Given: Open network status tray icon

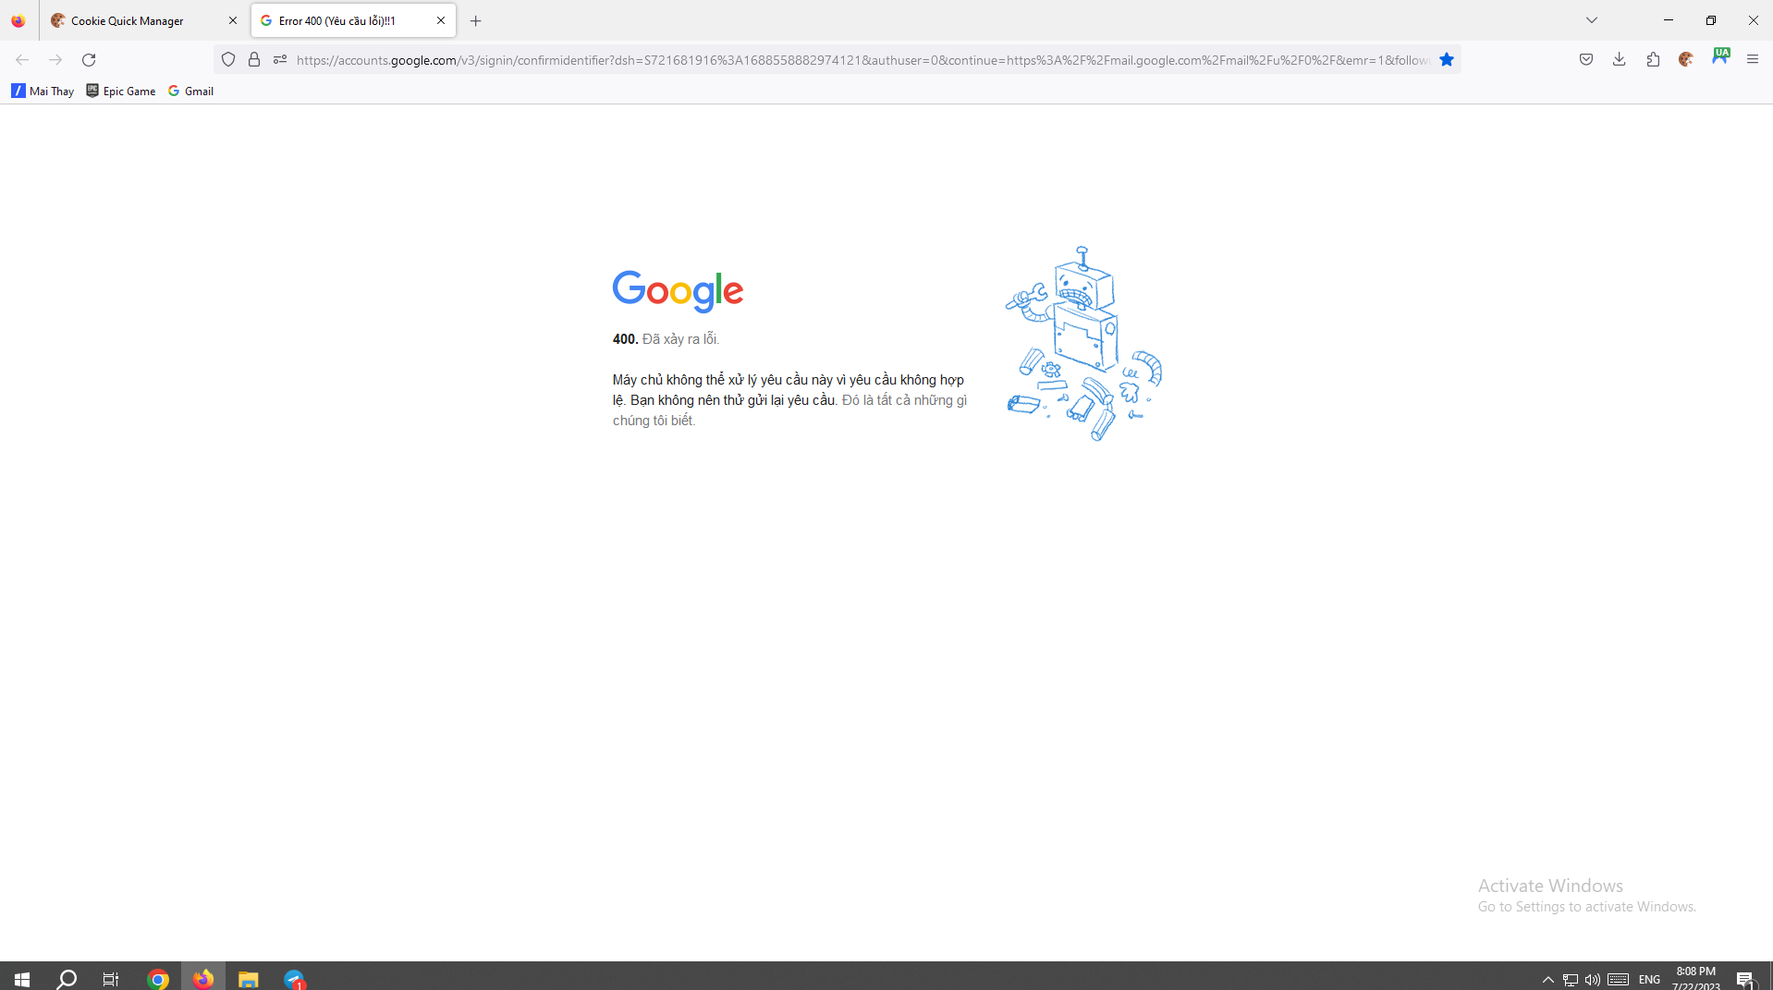Looking at the screenshot, I should (x=1570, y=980).
